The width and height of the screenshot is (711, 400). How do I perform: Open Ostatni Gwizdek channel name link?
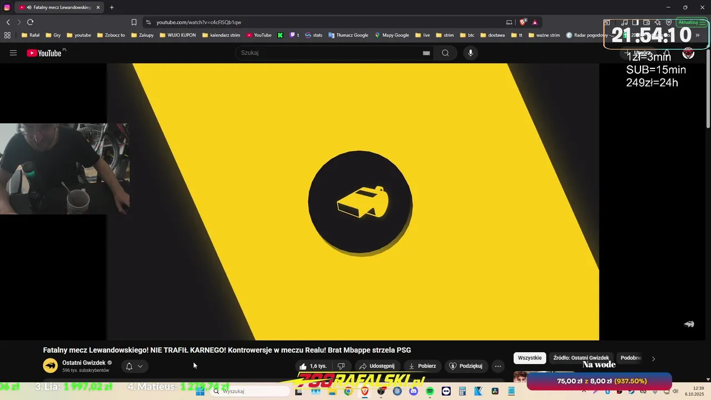[x=83, y=363]
